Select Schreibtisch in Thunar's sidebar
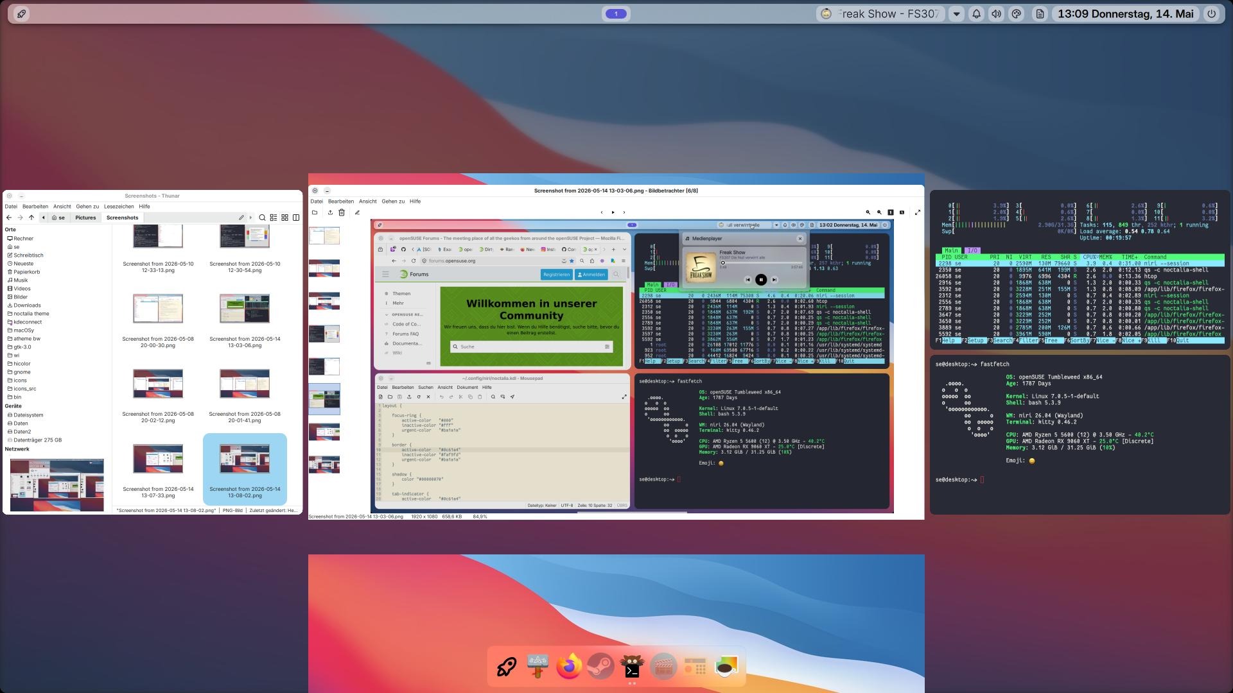Image resolution: width=1233 pixels, height=693 pixels. (x=28, y=255)
